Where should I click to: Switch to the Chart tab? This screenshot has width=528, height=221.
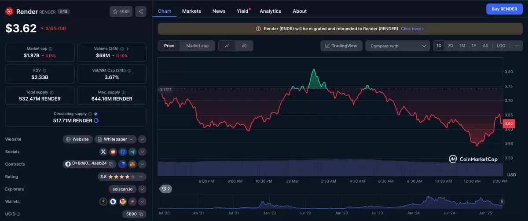click(x=165, y=11)
